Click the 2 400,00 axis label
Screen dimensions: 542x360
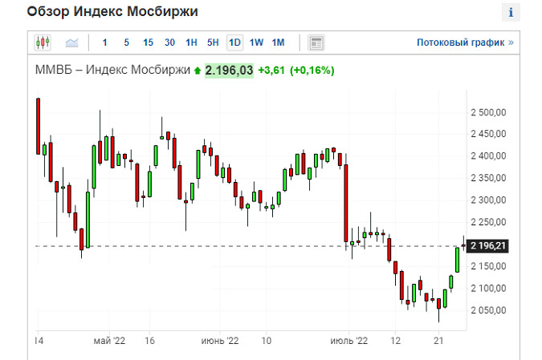[488, 156]
